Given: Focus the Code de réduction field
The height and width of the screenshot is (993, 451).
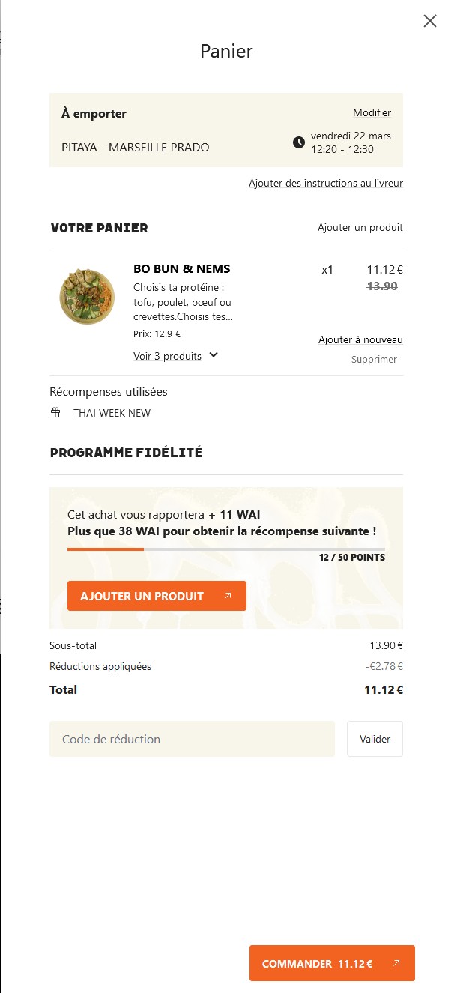Looking at the screenshot, I should coord(192,739).
